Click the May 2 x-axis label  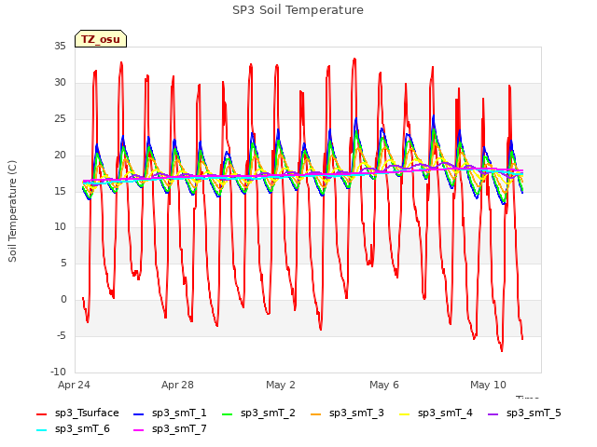pyautogui.click(x=281, y=385)
